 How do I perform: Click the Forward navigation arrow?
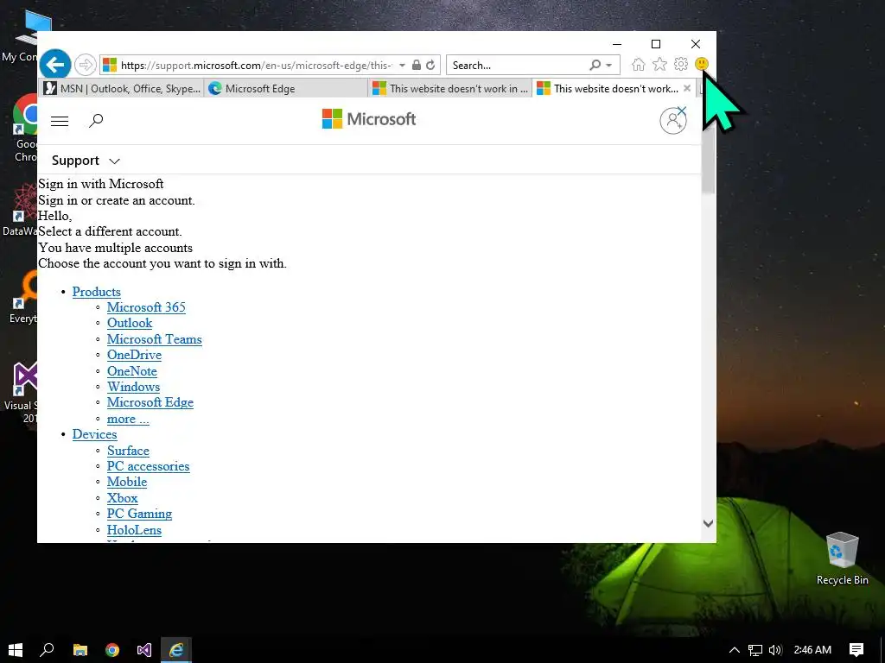point(86,65)
